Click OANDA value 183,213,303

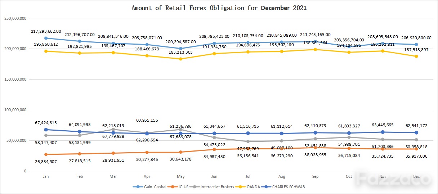coord(180,52)
